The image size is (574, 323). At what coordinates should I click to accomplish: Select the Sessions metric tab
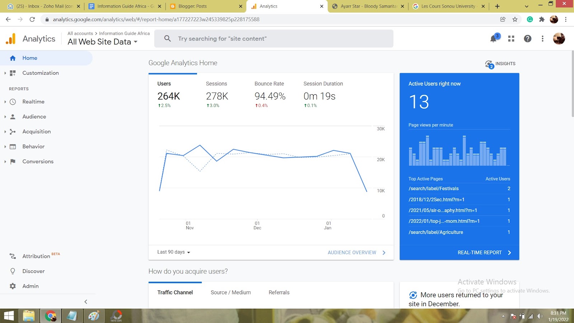click(217, 94)
